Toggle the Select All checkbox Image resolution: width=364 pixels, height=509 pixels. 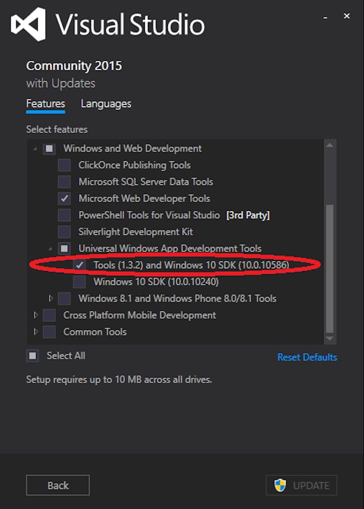pos(33,356)
